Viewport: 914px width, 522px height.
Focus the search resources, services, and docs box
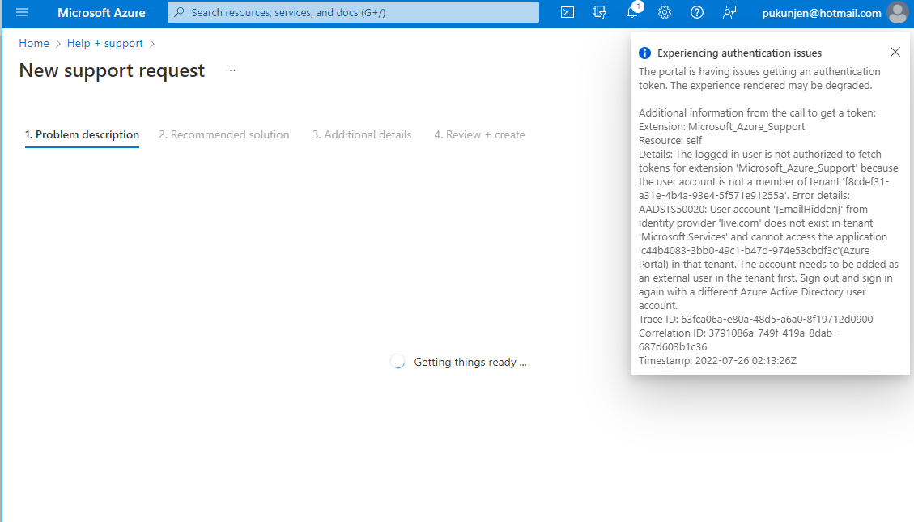(x=353, y=12)
